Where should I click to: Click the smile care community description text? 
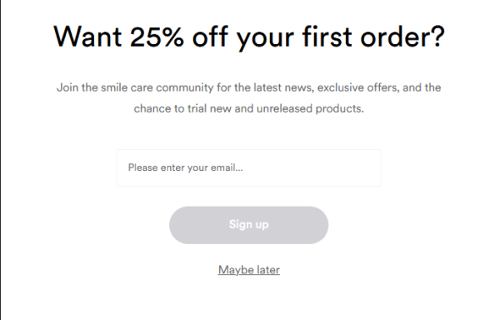tap(248, 97)
